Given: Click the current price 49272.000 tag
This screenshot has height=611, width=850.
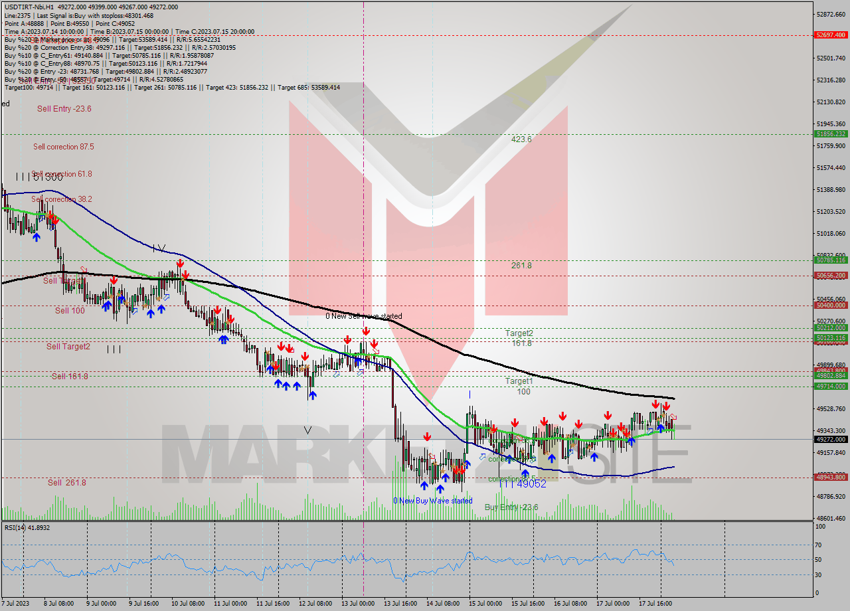Looking at the screenshot, I should pyautogui.click(x=831, y=439).
